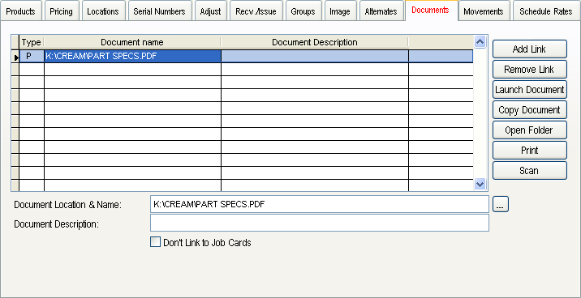The width and height of the screenshot is (581, 298).
Task: Click Remove Link button
Action: [x=530, y=69]
